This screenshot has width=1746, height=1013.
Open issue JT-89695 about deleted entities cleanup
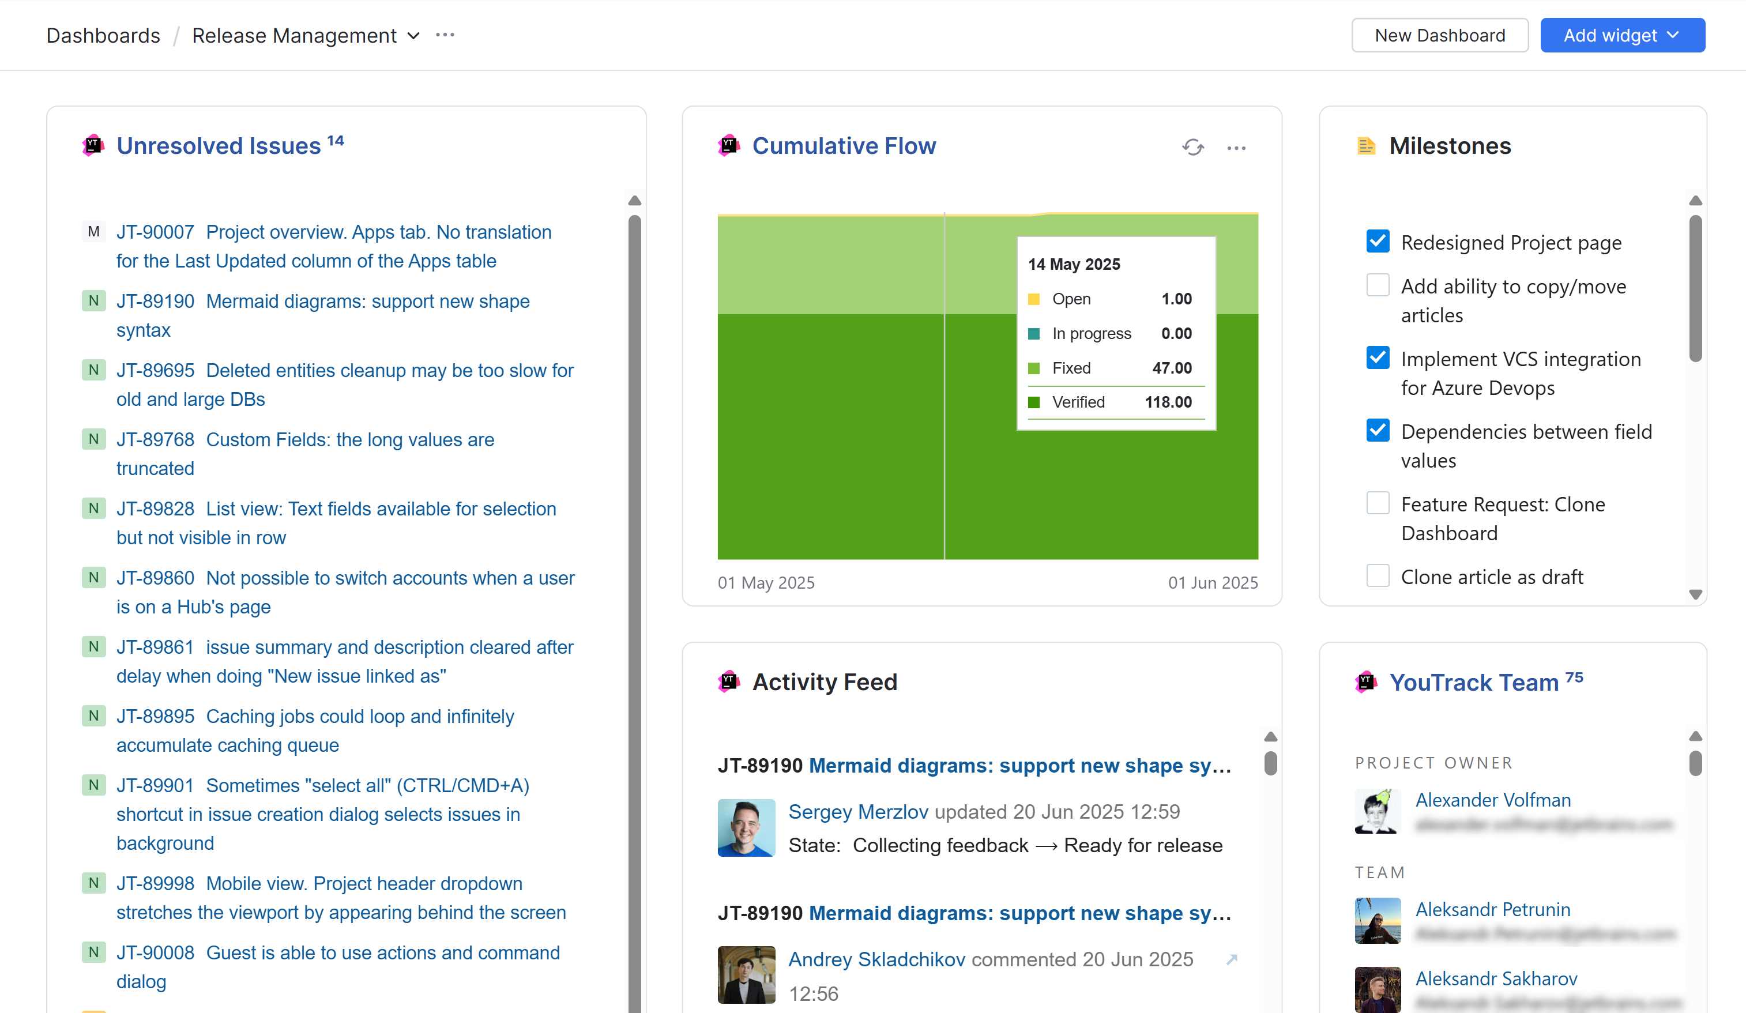pos(155,370)
